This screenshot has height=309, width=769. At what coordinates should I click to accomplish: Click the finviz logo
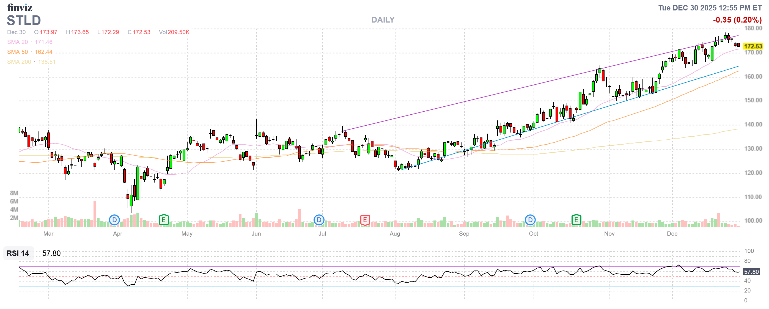tap(20, 7)
